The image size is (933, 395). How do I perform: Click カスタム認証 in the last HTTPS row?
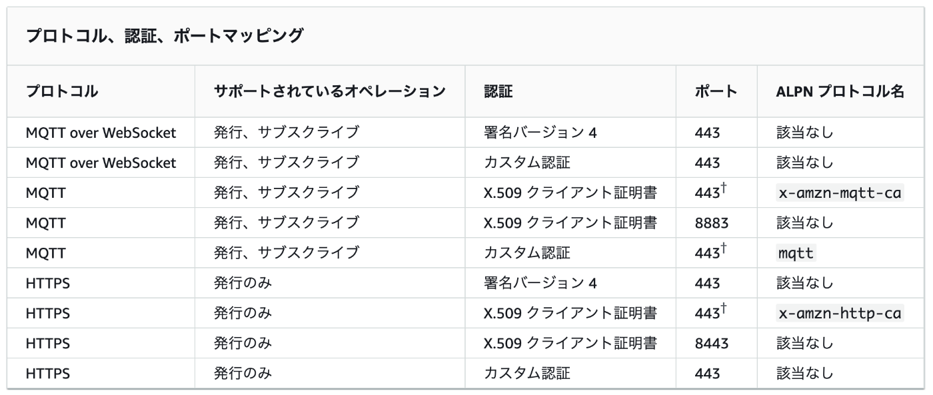(527, 374)
